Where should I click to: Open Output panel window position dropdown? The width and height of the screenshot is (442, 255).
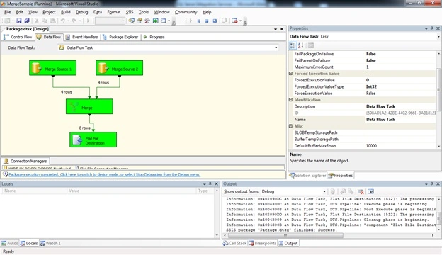tap(426, 183)
